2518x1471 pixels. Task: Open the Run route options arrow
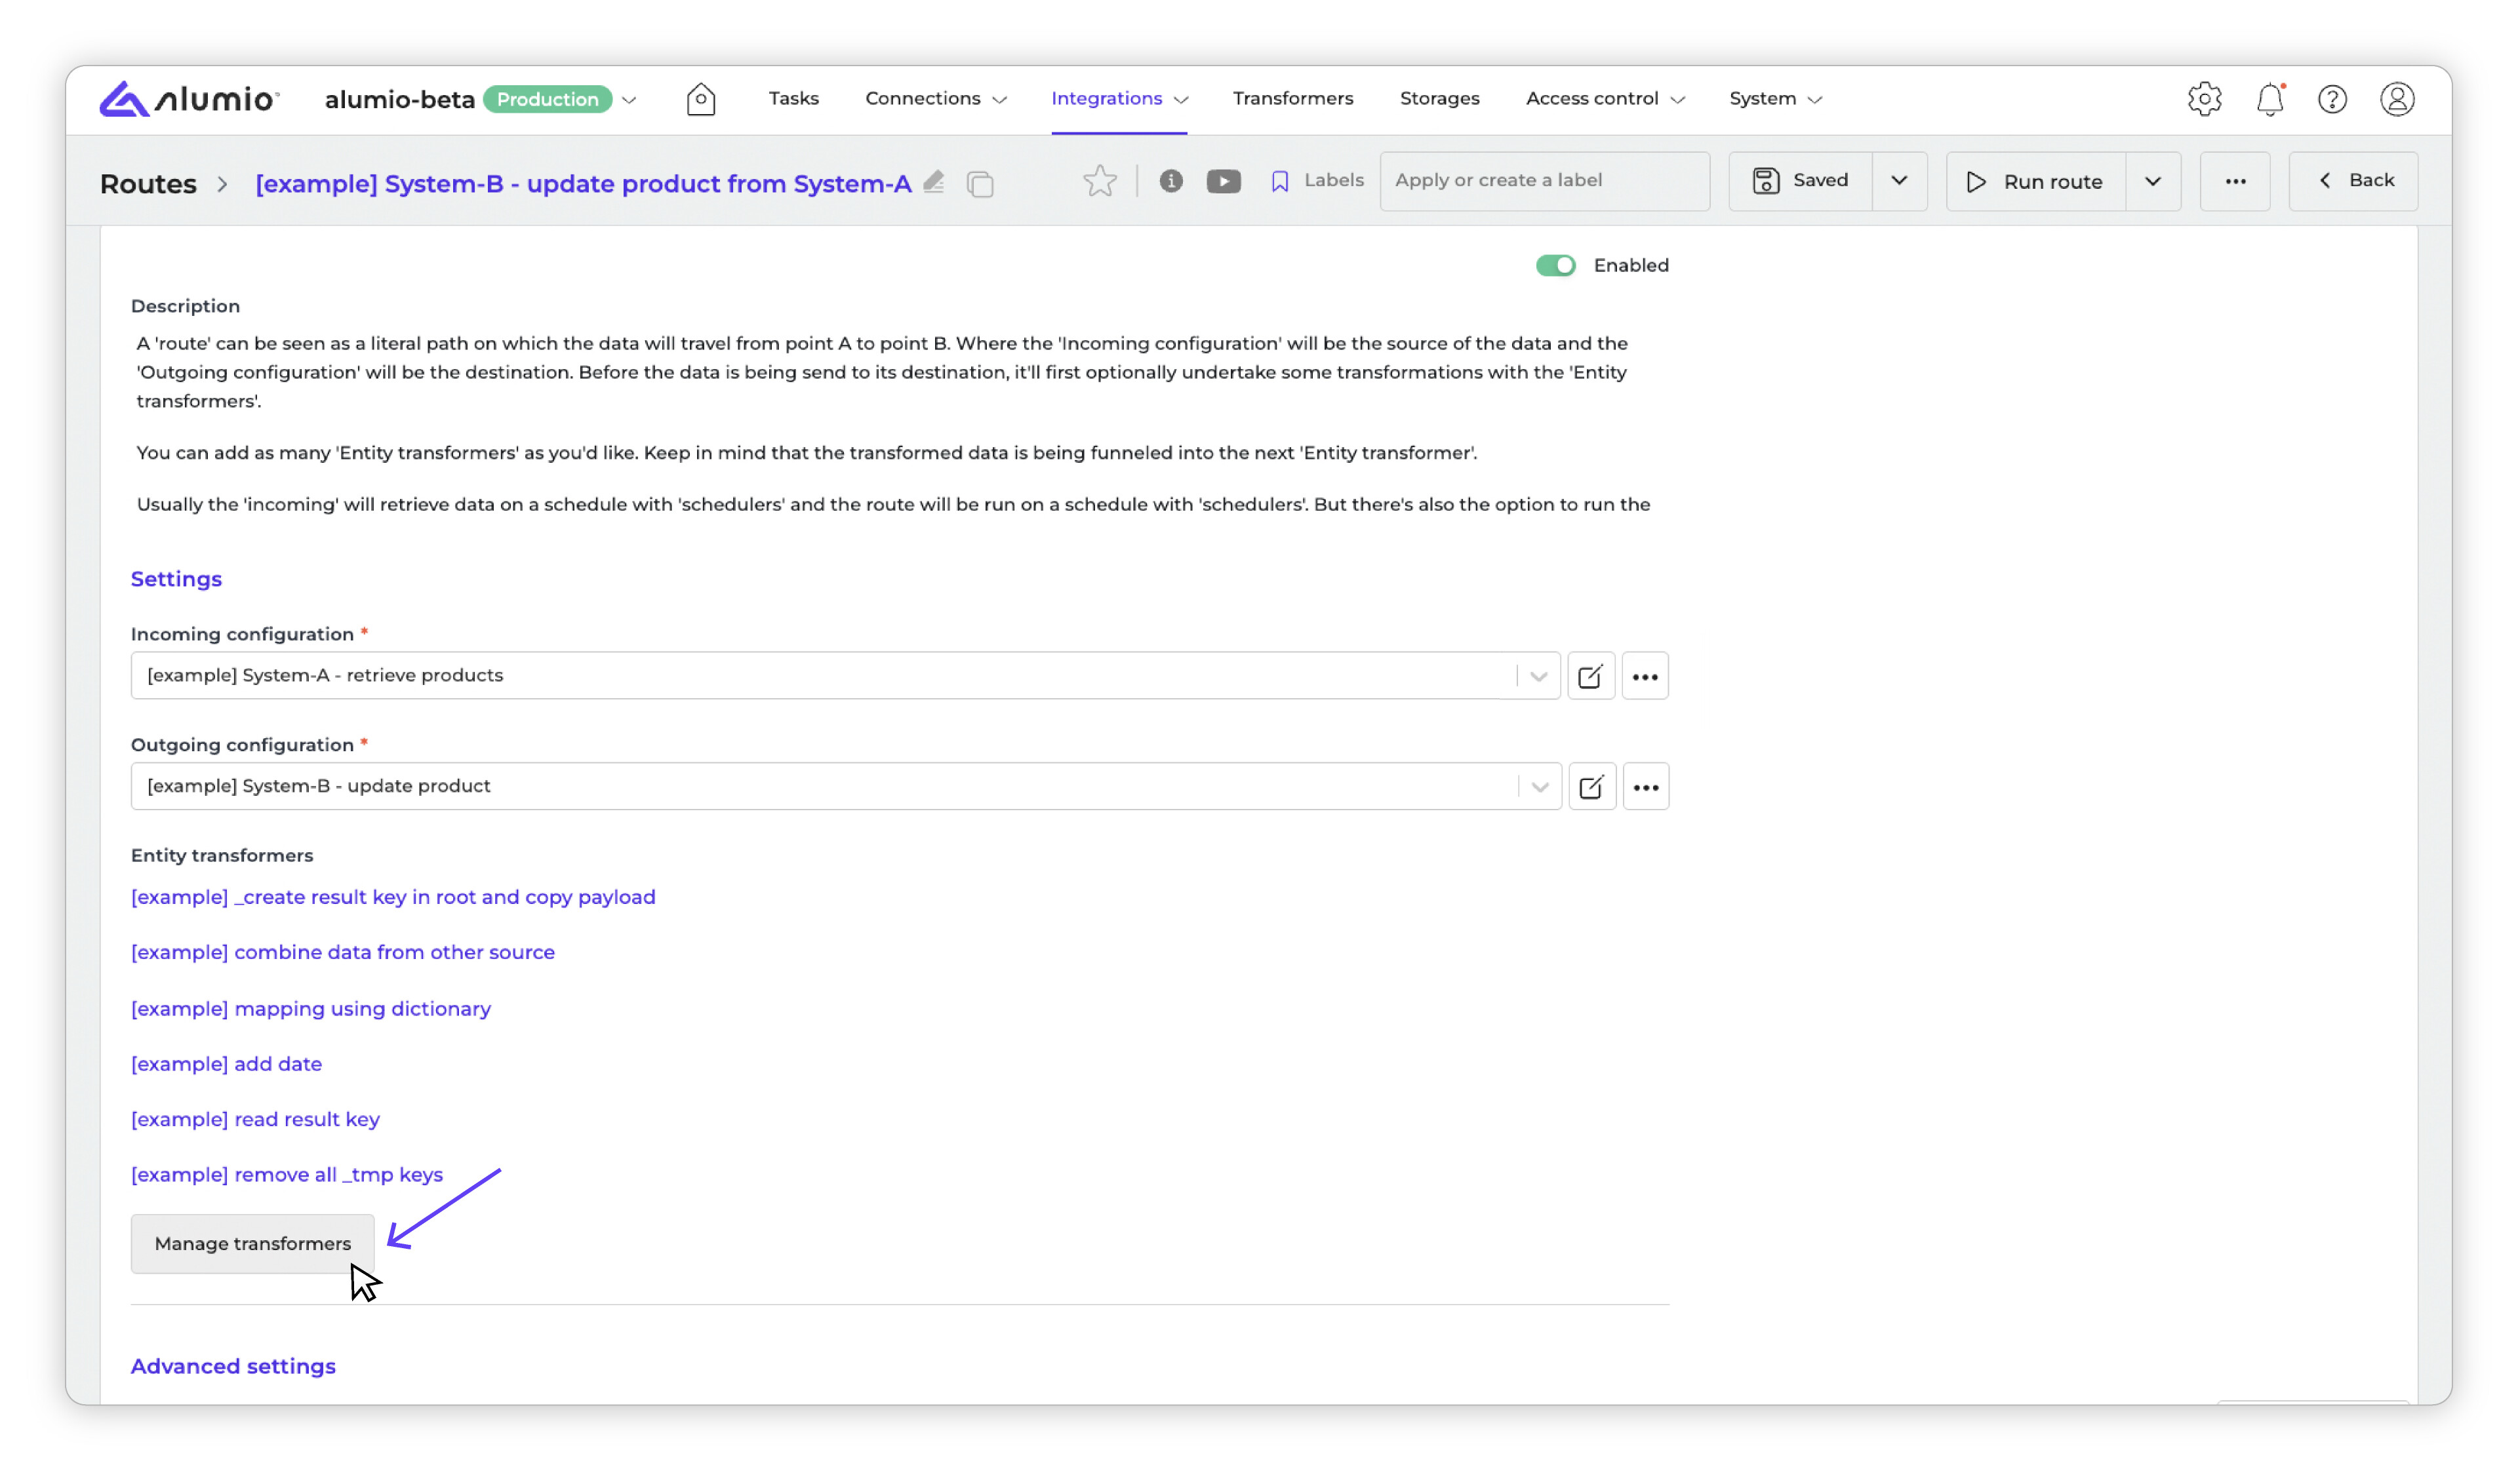click(x=2152, y=182)
